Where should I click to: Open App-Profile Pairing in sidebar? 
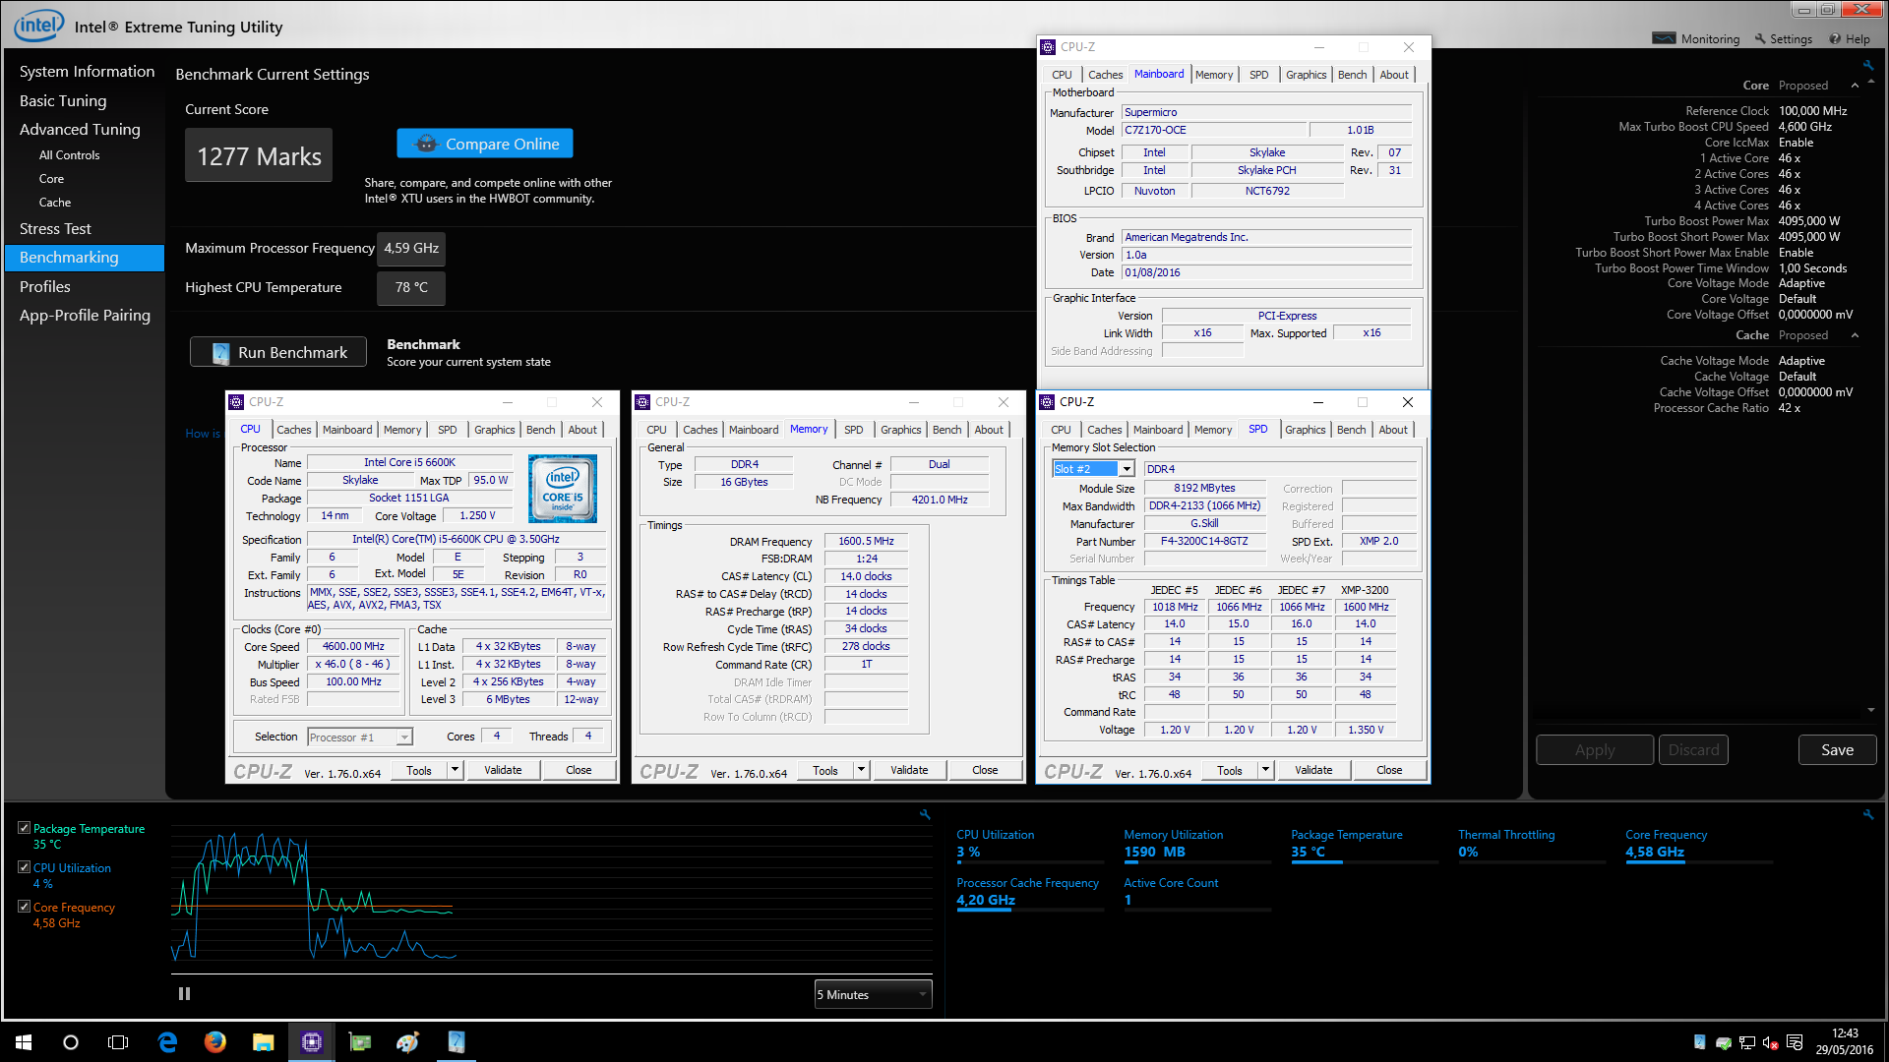pos(85,316)
